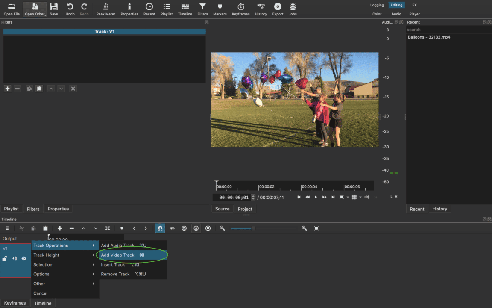Switch to the Properties tab
The height and width of the screenshot is (308, 492).
coord(58,209)
